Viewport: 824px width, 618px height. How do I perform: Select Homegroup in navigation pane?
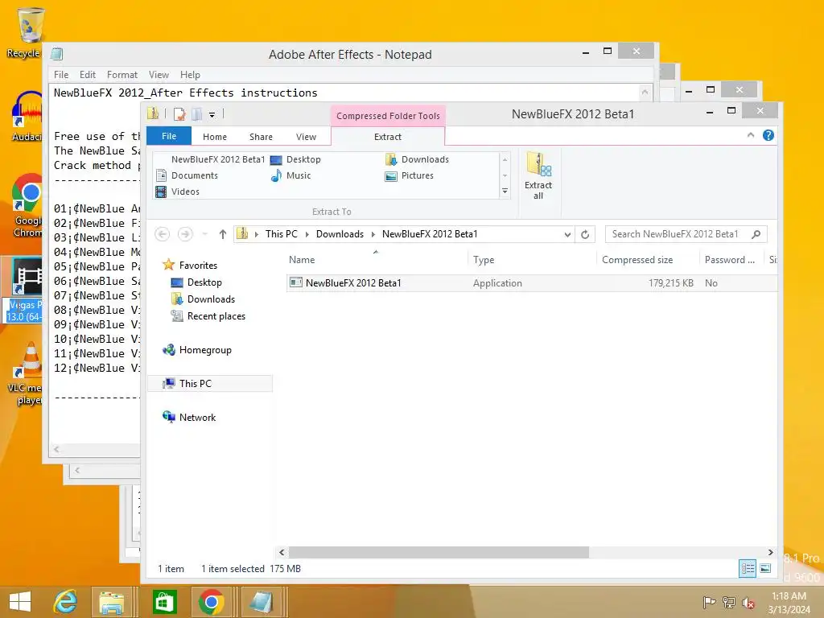[197, 350]
